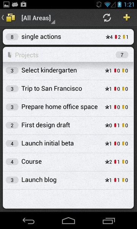Tap the Android home navigation button
This screenshot has height=229, width=137.
68,221
